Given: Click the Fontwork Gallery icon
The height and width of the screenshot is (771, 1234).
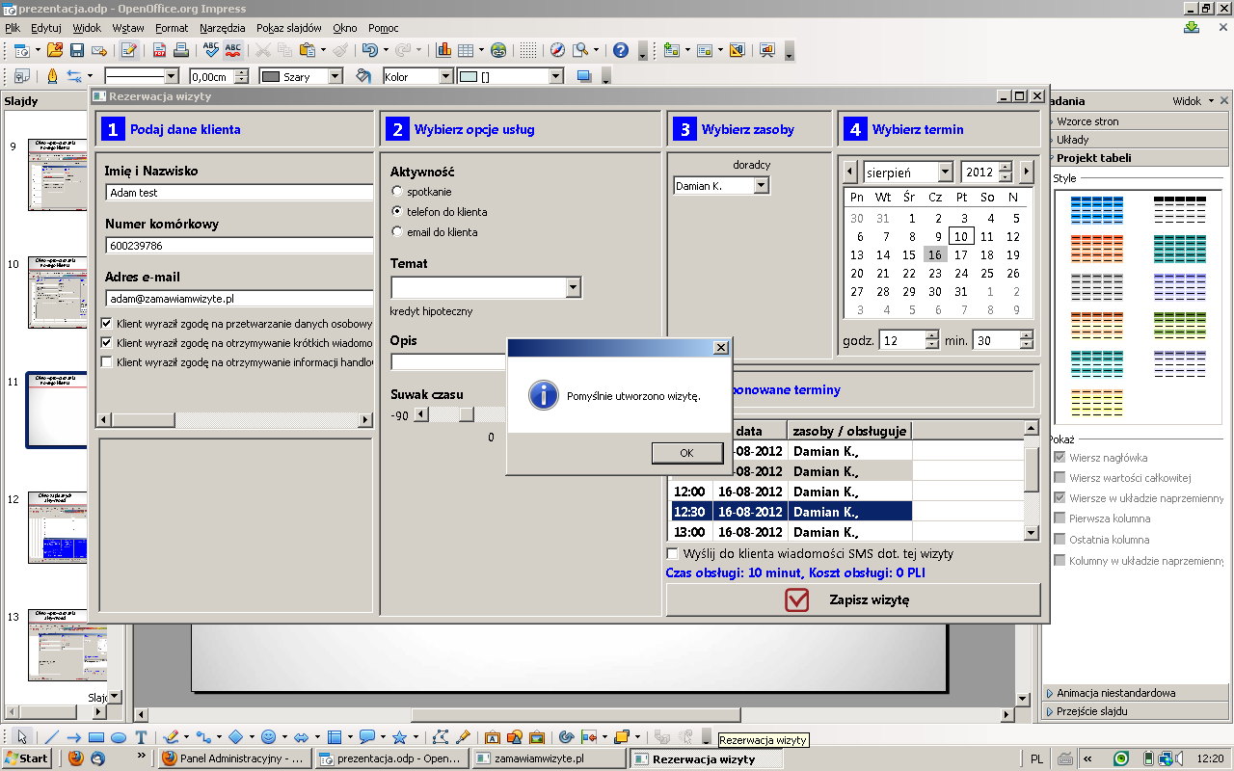Looking at the screenshot, I should point(493,737).
